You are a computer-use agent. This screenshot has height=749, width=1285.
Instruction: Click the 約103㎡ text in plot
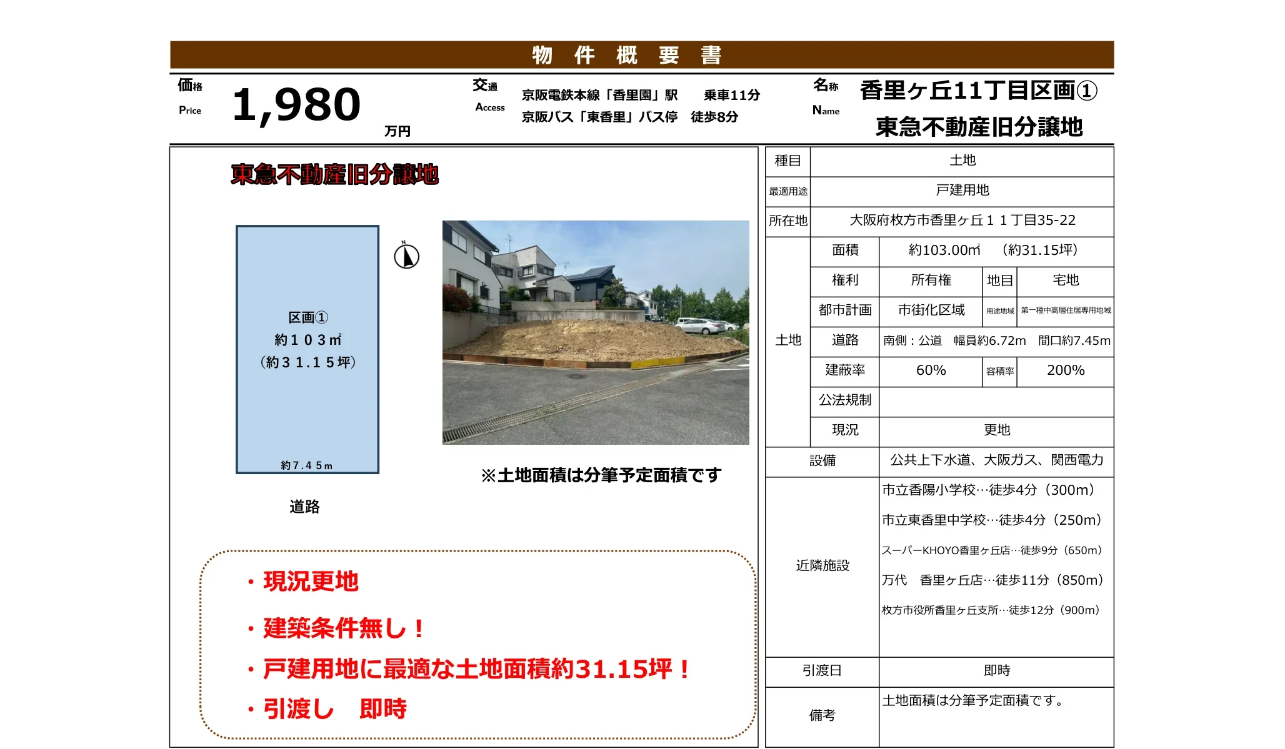click(307, 340)
